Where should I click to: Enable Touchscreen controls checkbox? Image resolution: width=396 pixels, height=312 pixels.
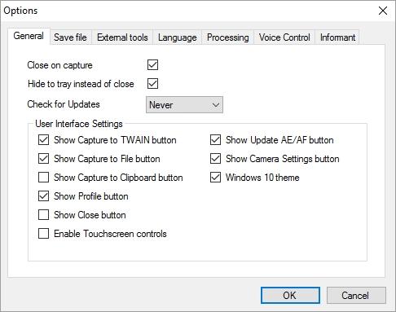click(43, 234)
